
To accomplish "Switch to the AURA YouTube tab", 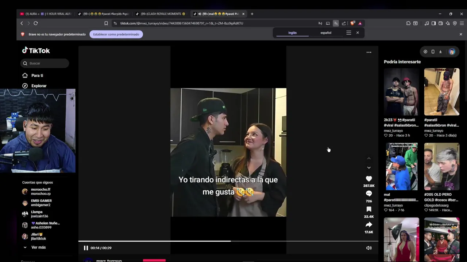I will [x=46, y=14].
